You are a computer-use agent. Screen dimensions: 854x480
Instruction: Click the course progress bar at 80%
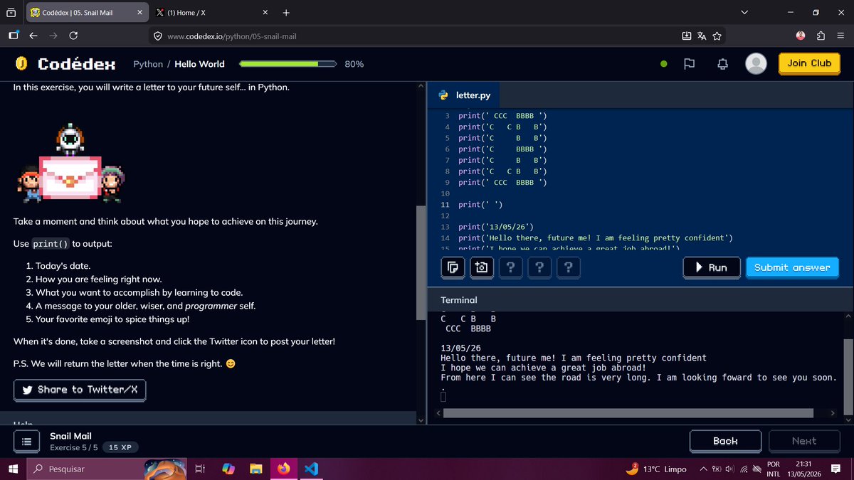click(288, 64)
